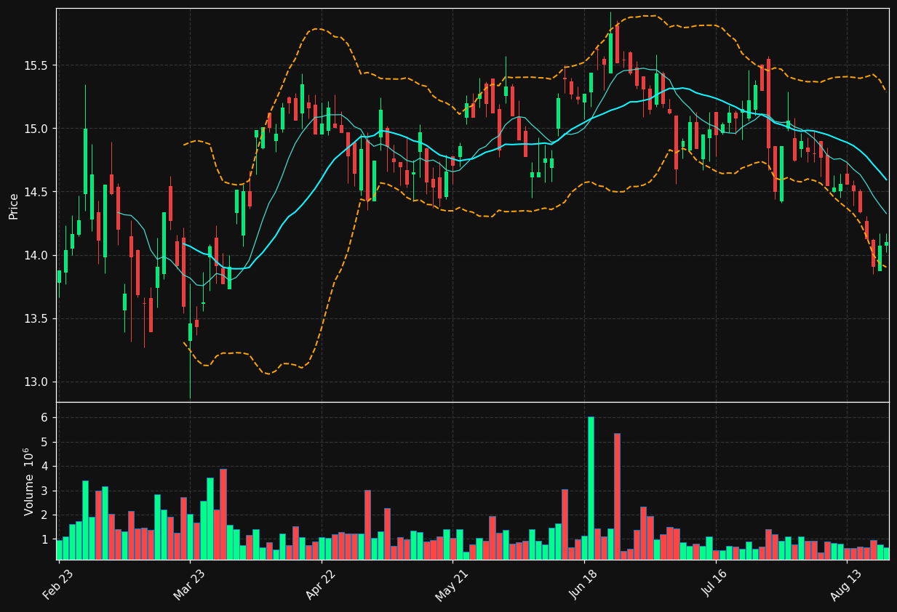Click the 15.5 price axis label

36,65
